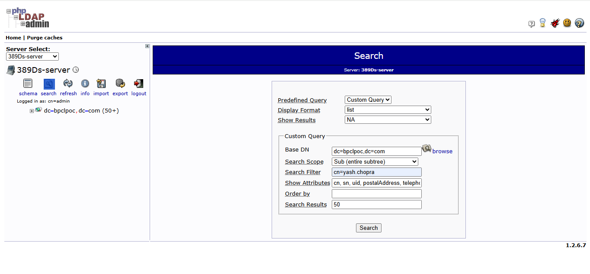This screenshot has width=590, height=274.
Task: Click the clock icon beside 389Ds-server
Action: [x=76, y=70]
